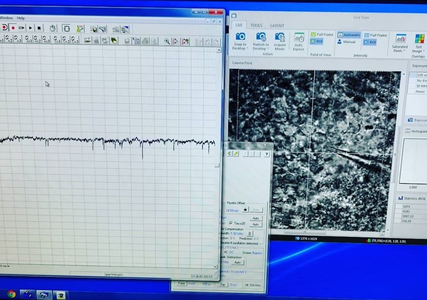Stop acquisition with the Stop button
The height and width of the screenshot is (300, 427).
coord(39,28)
